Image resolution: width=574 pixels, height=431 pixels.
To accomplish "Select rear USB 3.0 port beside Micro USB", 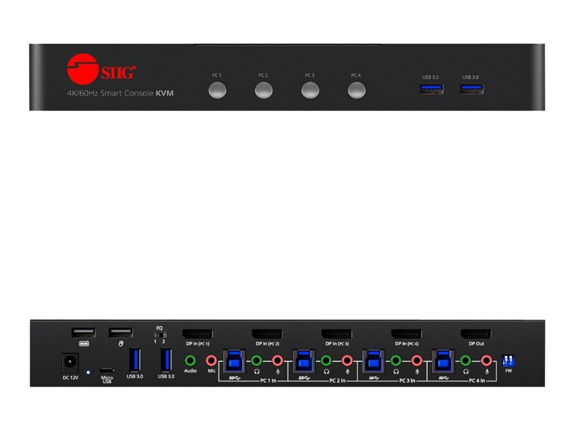I will coord(135,360).
